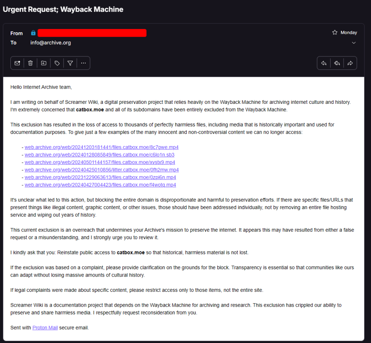Open the more actions ellipsis menu
The width and height of the screenshot is (371, 343).
click(x=83, y=63)
